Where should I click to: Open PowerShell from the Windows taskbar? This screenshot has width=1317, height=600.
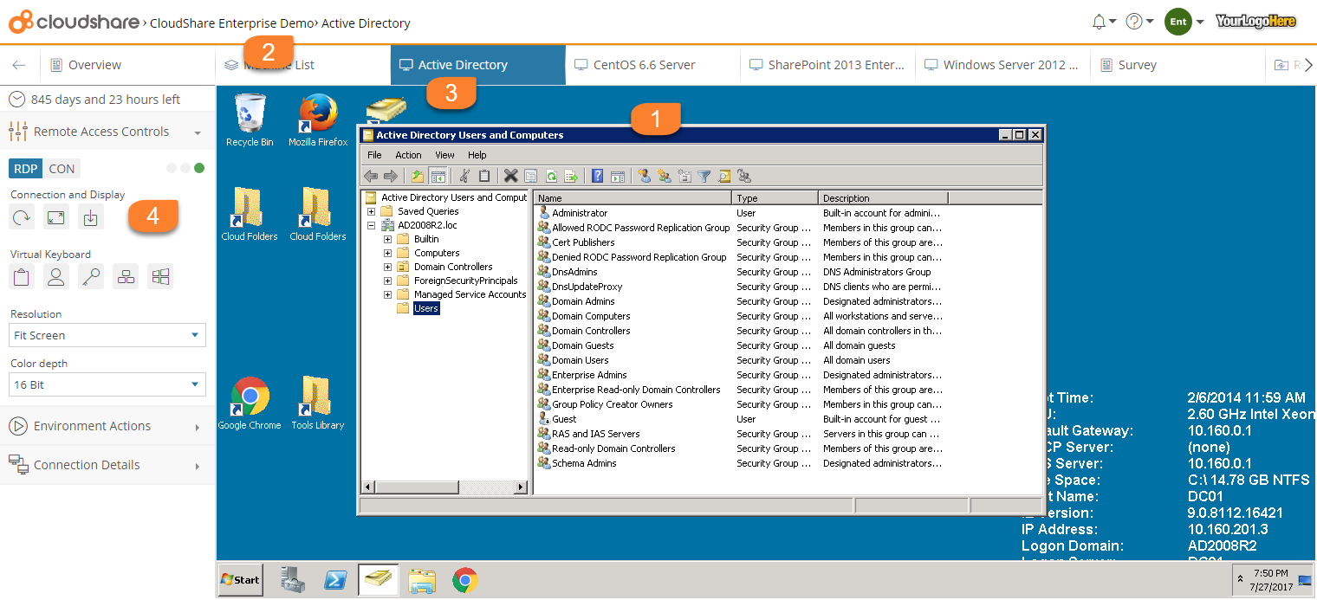pos(335,580)
